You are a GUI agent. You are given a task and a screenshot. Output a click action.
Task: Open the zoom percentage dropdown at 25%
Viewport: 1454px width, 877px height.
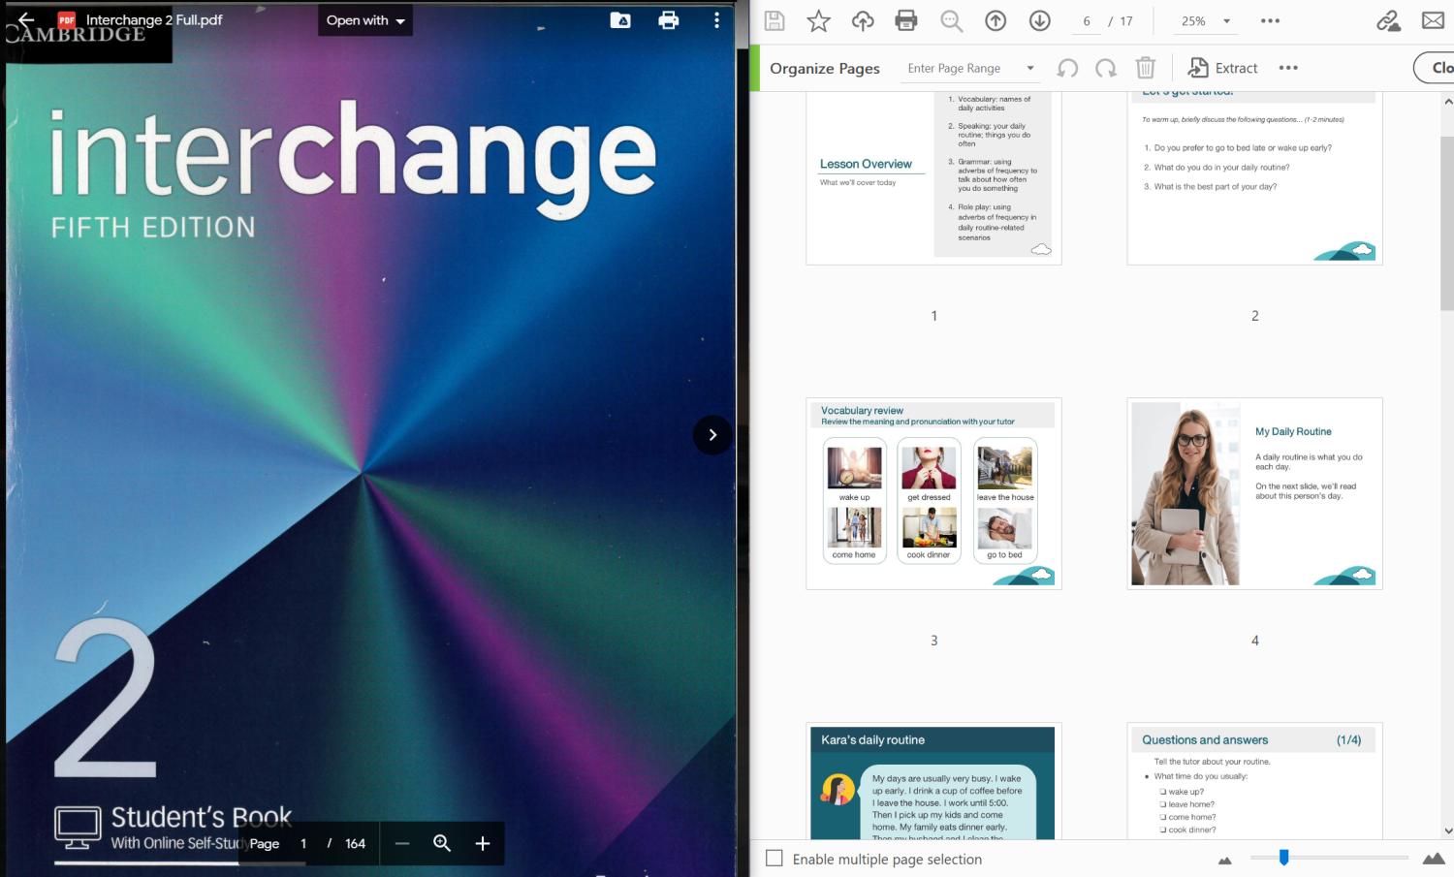[1226, 21]
